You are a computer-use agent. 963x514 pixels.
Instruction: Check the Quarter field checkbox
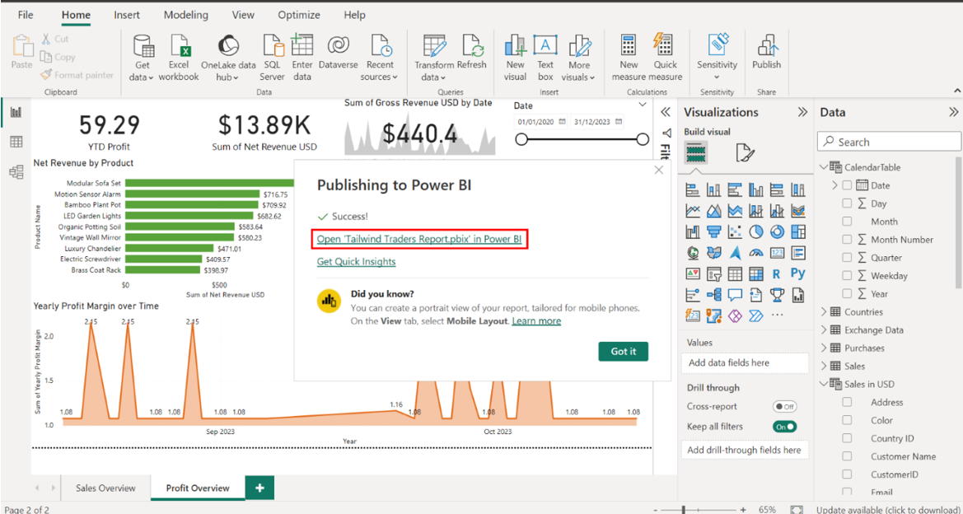847,258
